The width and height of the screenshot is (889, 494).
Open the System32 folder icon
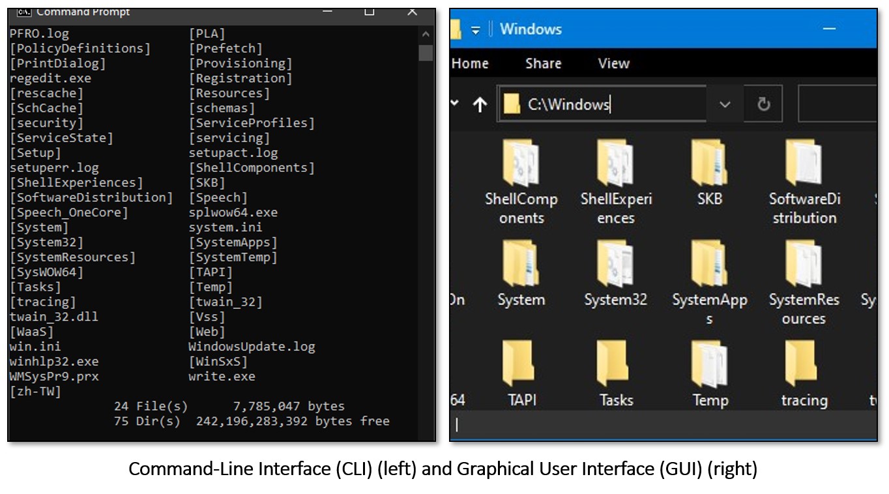615,263
